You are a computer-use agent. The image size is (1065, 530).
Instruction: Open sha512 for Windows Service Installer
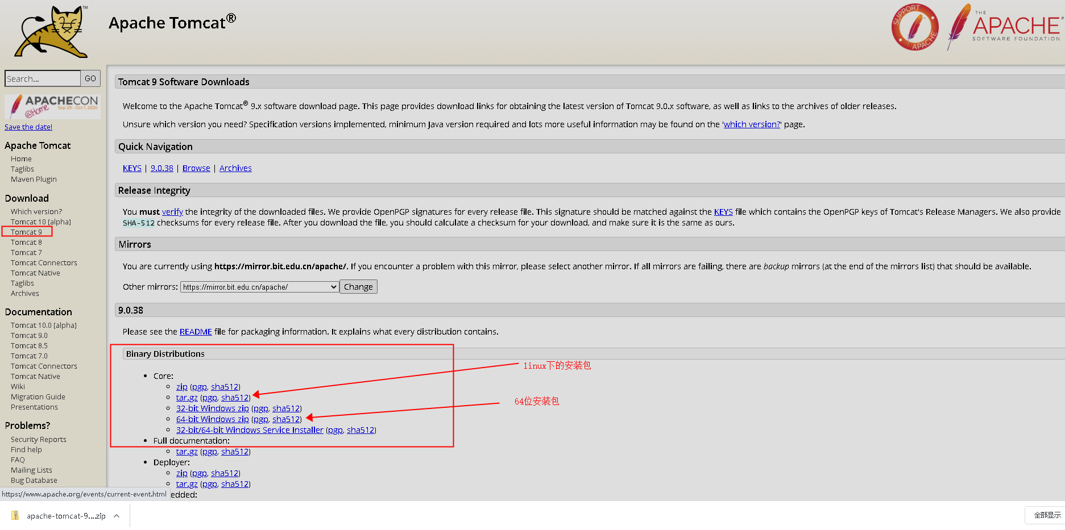[360, 430]
